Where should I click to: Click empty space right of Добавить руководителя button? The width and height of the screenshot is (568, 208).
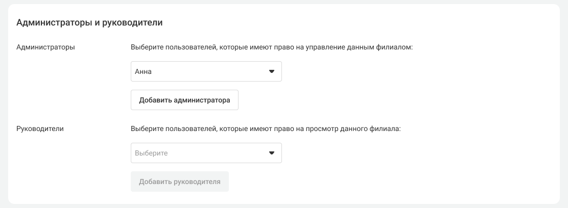tap(383, 181)
